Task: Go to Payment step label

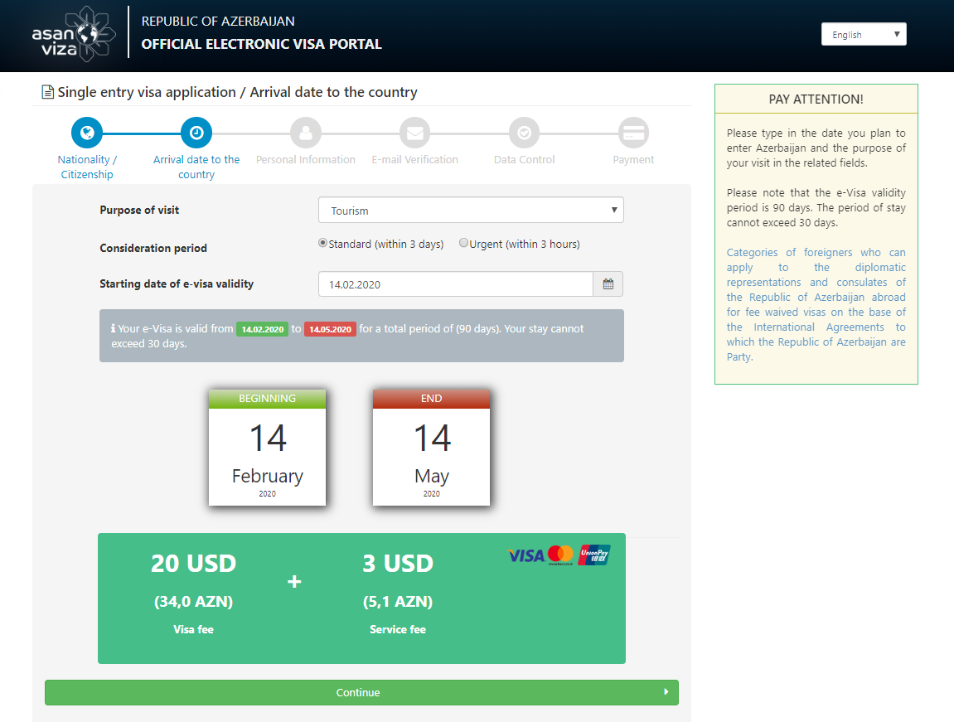Action: coord(633,159)
